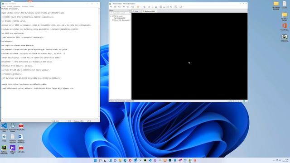Open the red PDF file on desktop, top row
The height and width of the screenshot is (163, 290).
(21, 127)
